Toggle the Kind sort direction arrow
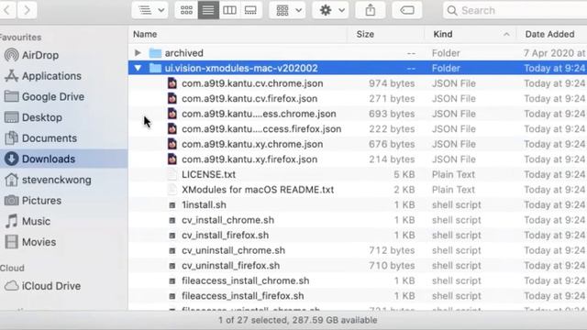This screenshot has width=587, height=330. [506, 35]
